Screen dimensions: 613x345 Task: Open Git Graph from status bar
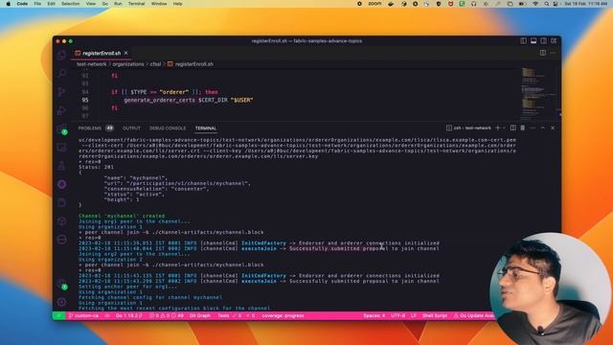tap(200, 315)
